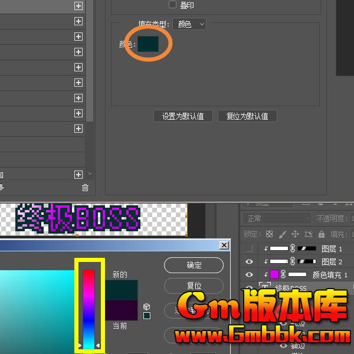
Task: Enable the 叠印 checkbox
Action: (172, 5)
